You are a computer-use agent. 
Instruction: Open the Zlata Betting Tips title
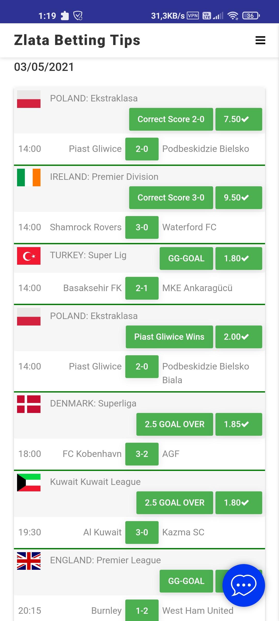point(77,40)
